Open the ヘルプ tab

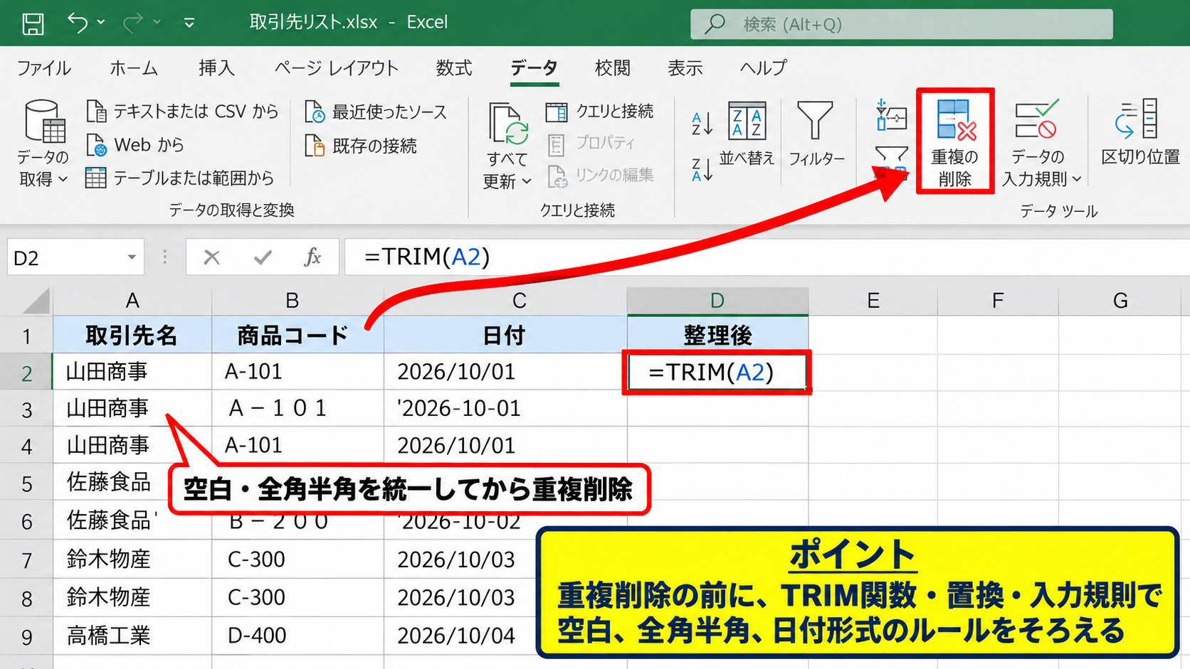pos(763,68)
